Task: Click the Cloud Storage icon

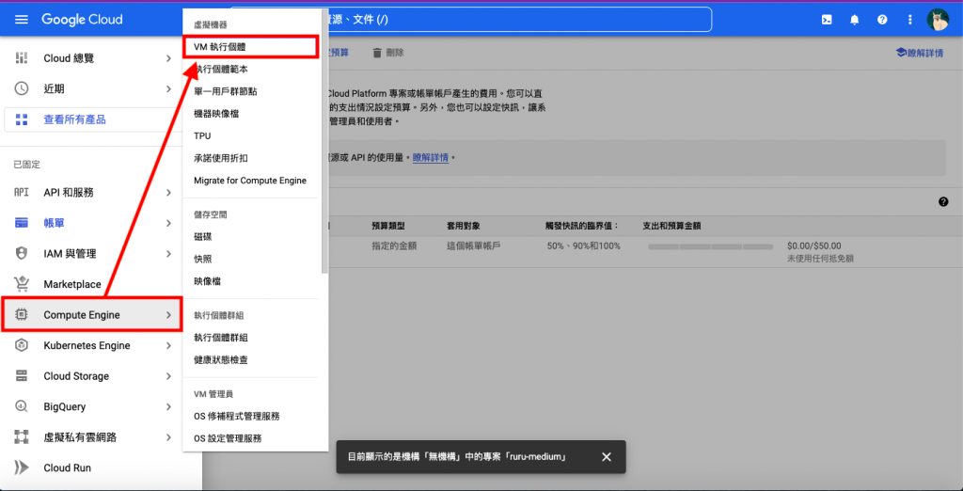Action: pos(22,376)
